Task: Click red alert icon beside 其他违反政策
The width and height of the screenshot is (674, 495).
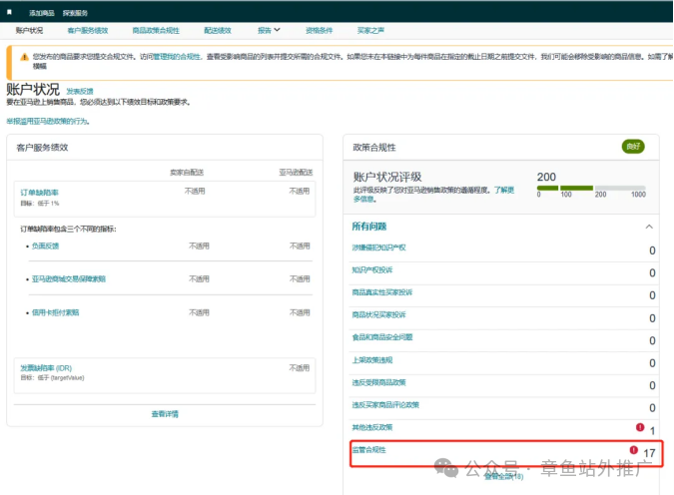Action: [x=639, y=427]
